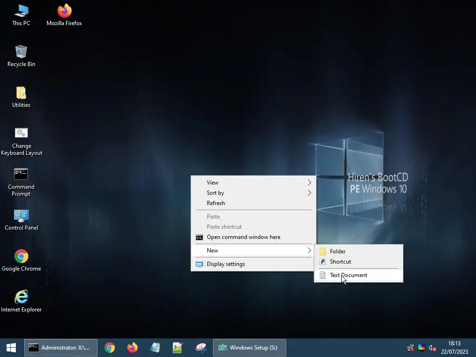The image size is (476, 357).
Task: Select Open command window here
Action: [x=253, y=237]
